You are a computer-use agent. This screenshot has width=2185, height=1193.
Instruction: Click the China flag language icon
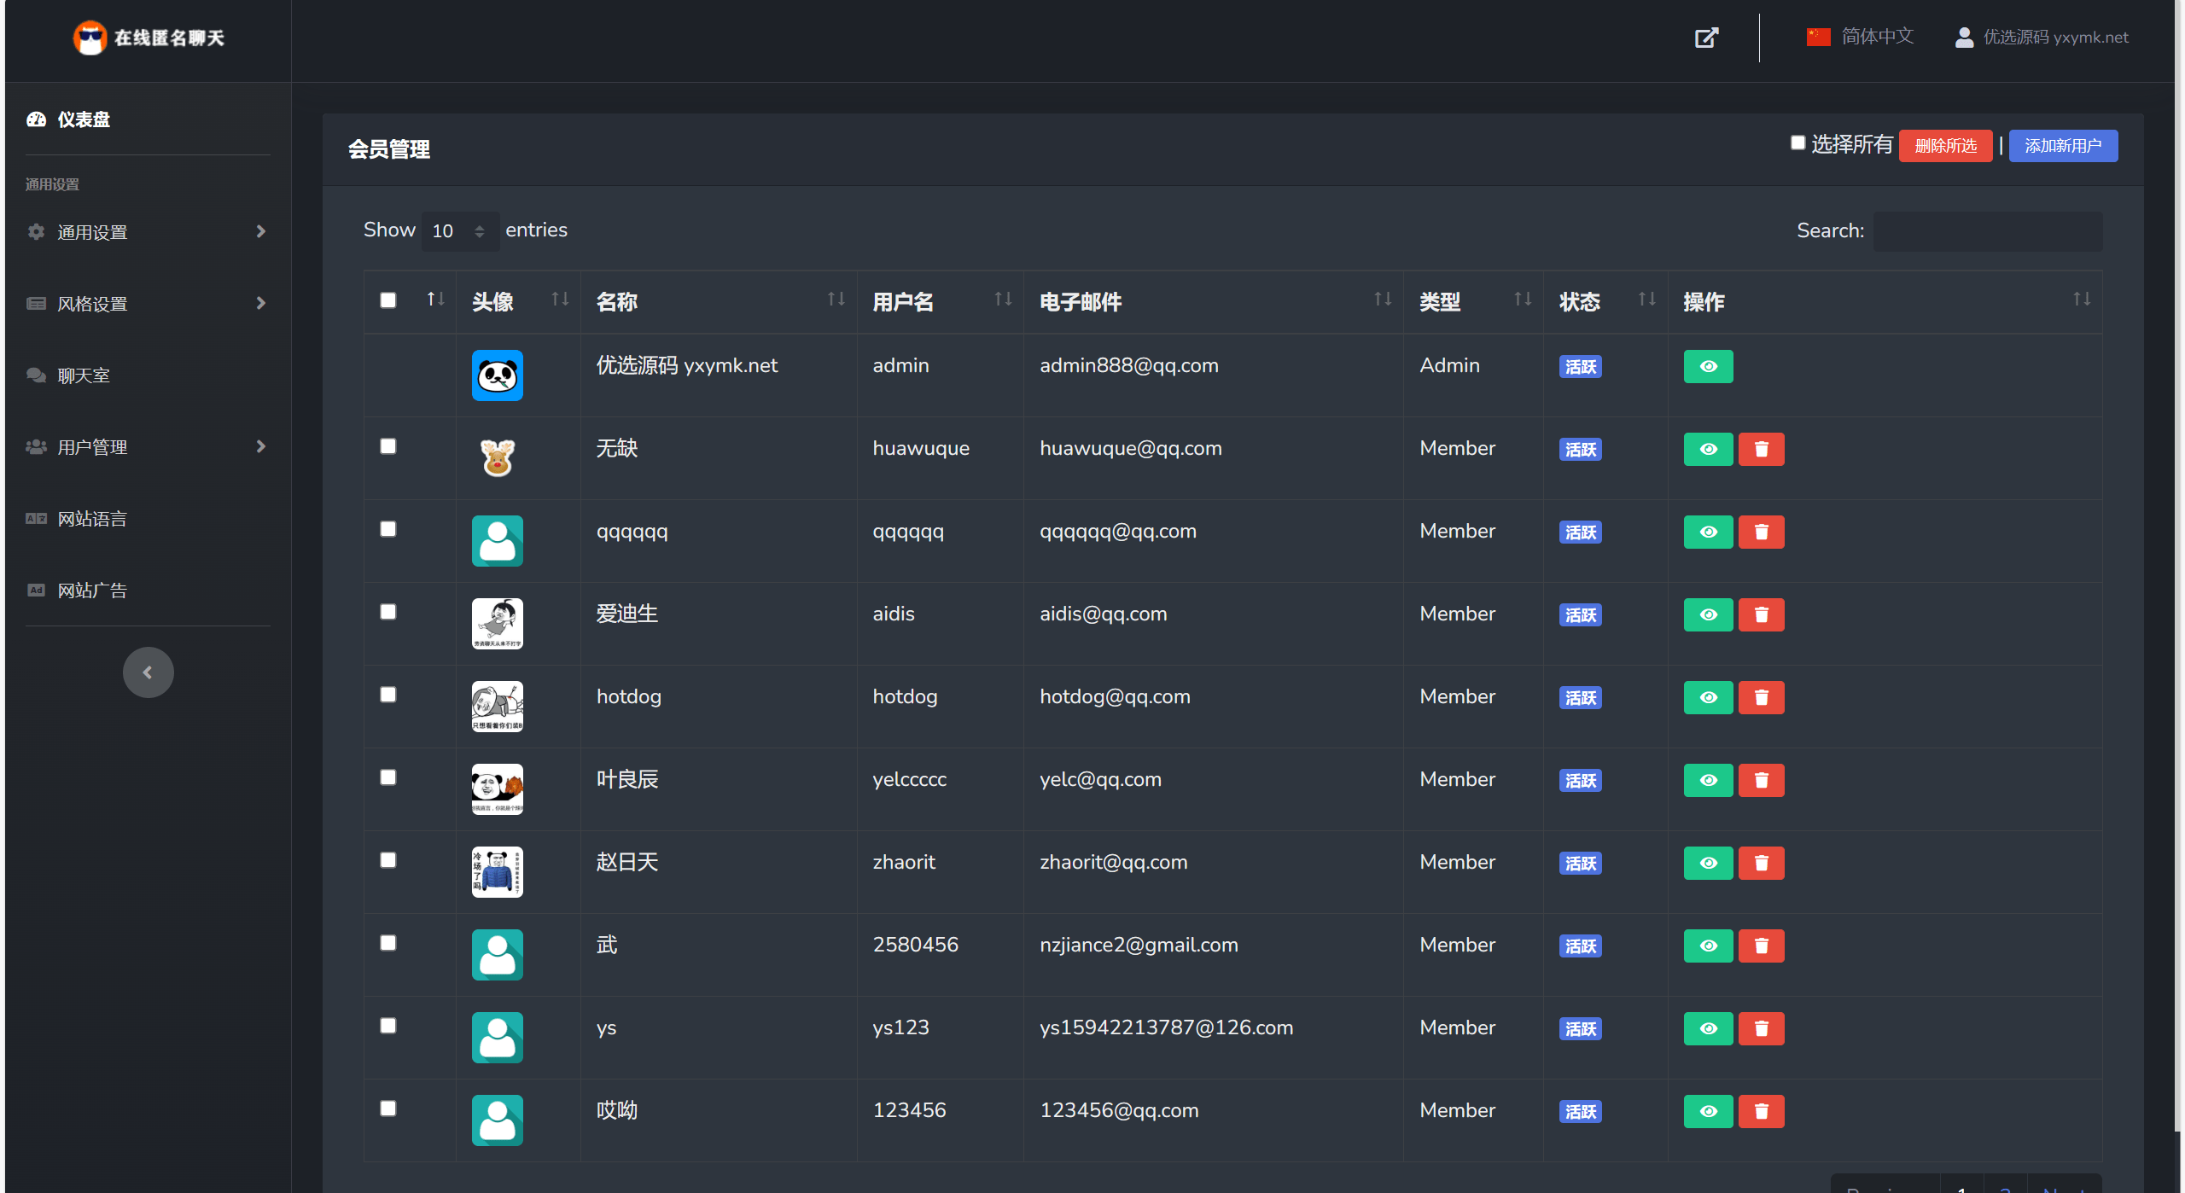pyautogui.click(x=1818, y=37)
